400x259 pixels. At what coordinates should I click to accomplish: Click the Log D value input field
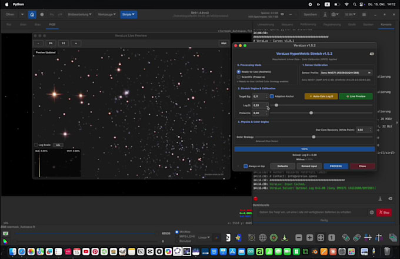(259, 105)
